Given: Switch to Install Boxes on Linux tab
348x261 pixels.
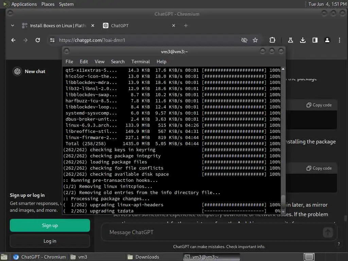Looking at the screenshot, I should tap(58, 25).
